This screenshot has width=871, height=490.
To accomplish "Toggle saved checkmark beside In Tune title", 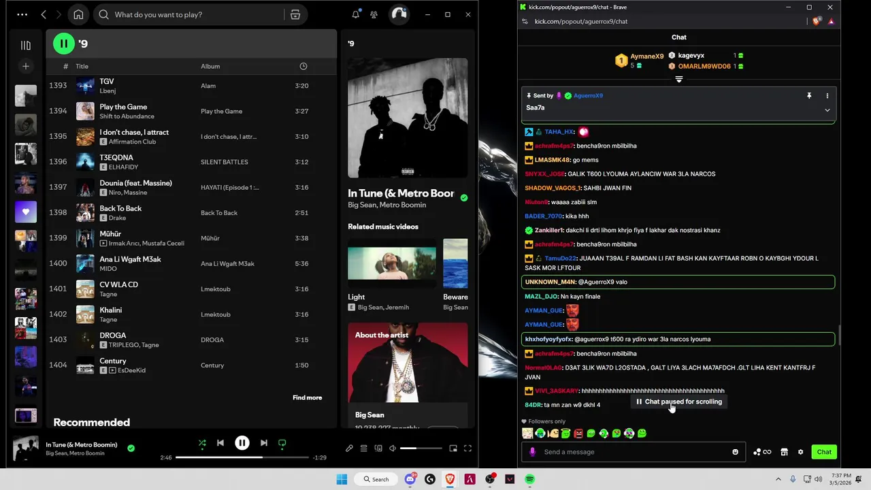I will (x=463, y=198).
